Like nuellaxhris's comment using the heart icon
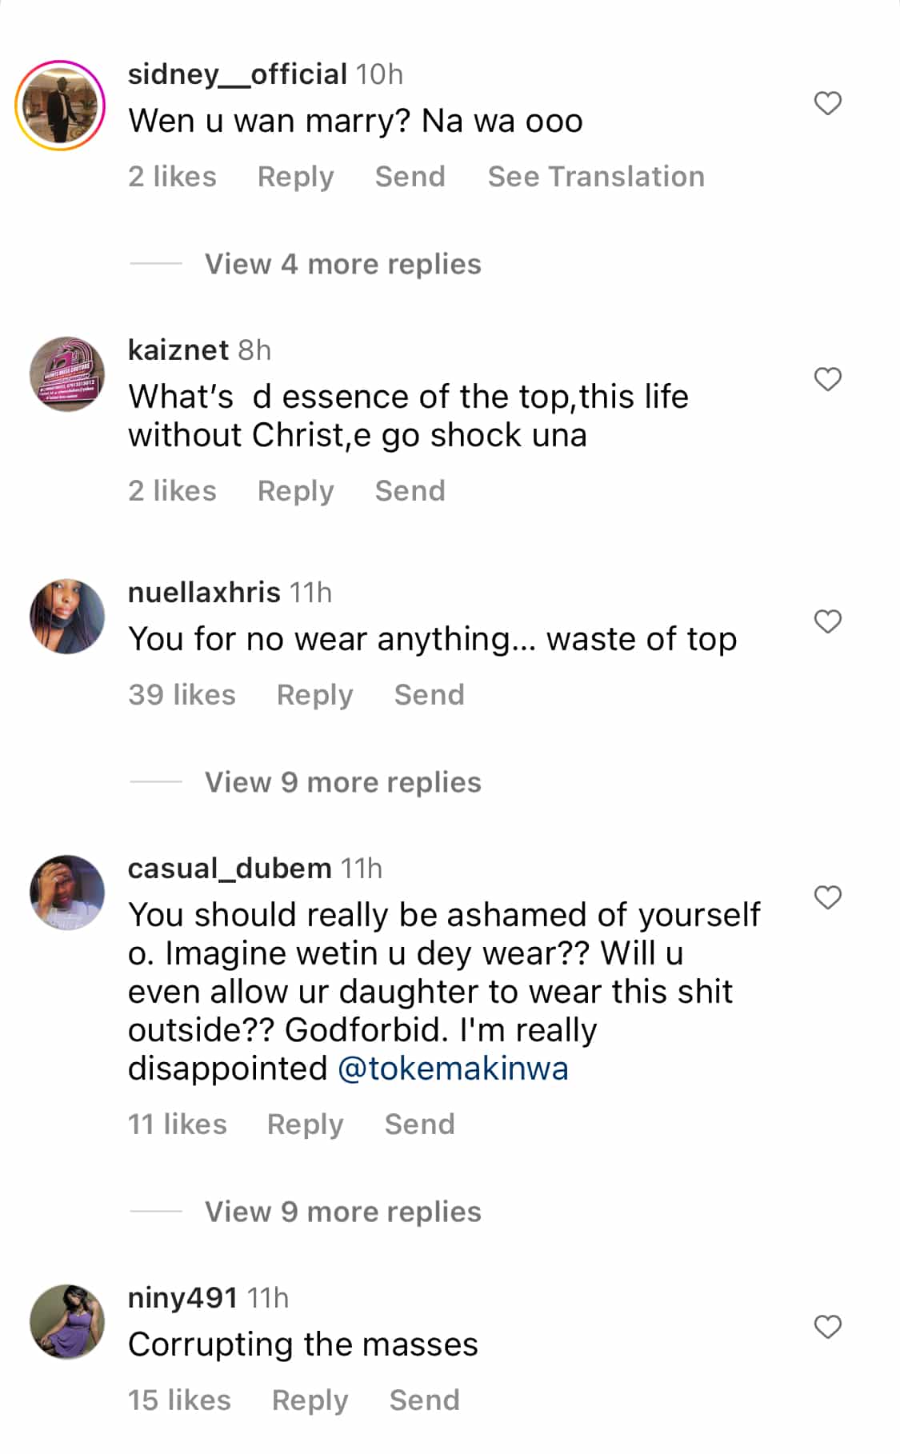The width and height of the screenshot is (900, 1454). (x=827, y=622)
